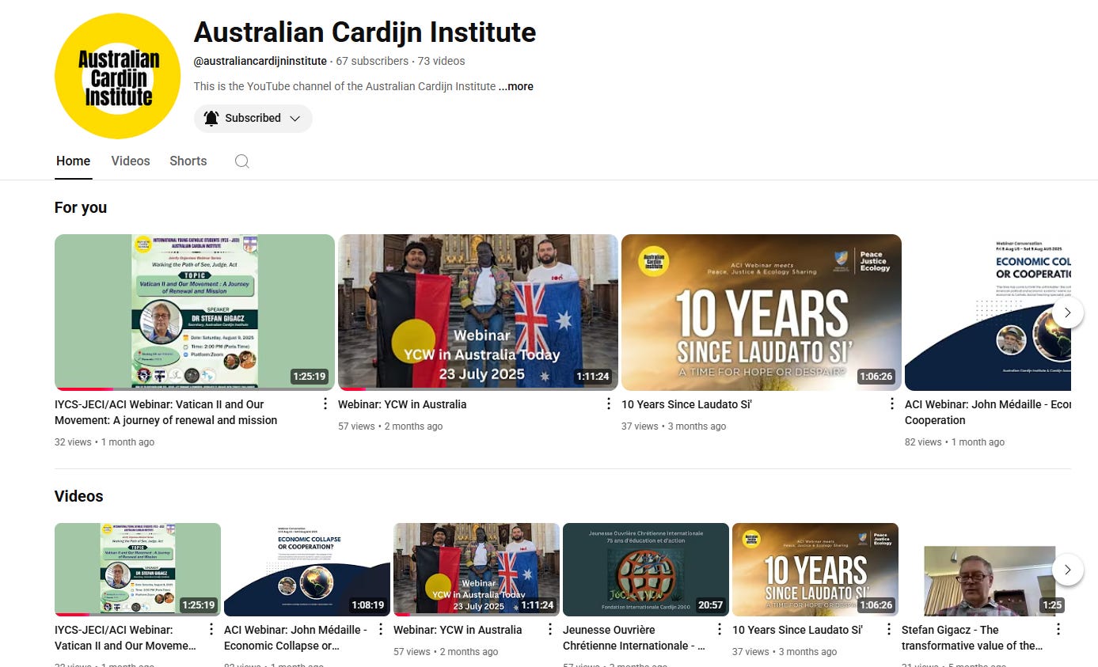
Task: Open options menu for '10 Years Since Laudato Si'' in Videos row
Action: 889,630
